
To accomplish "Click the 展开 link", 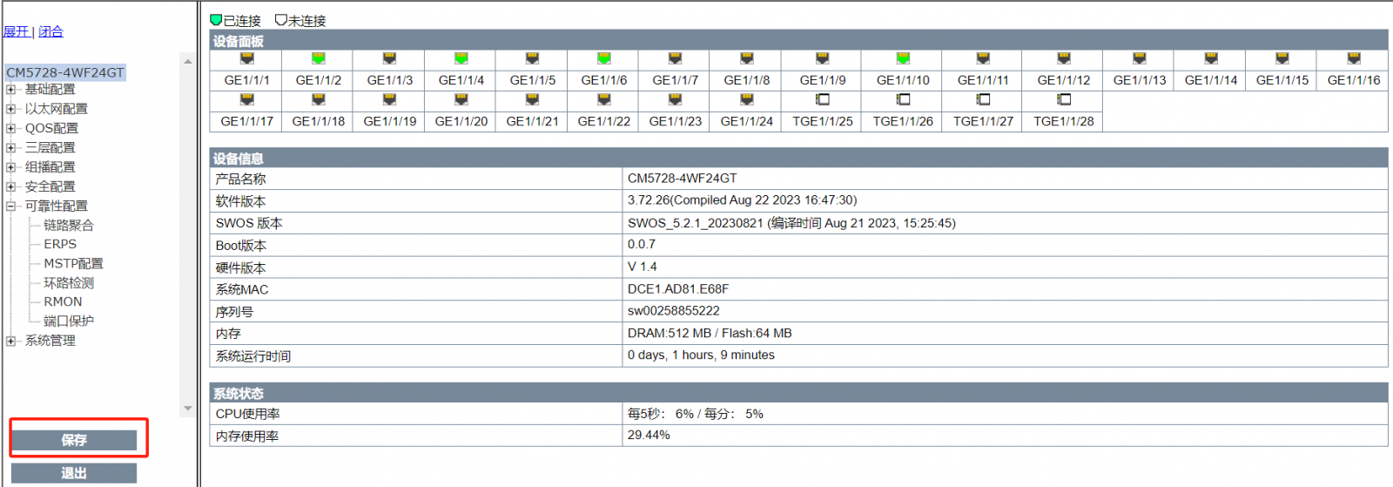I will pos(16,32).
